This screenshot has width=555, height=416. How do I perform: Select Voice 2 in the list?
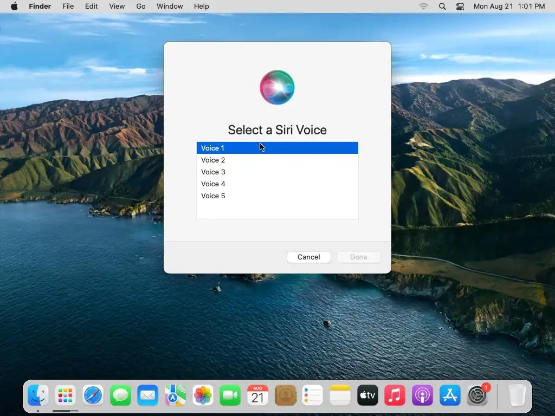tap(277, 160)
